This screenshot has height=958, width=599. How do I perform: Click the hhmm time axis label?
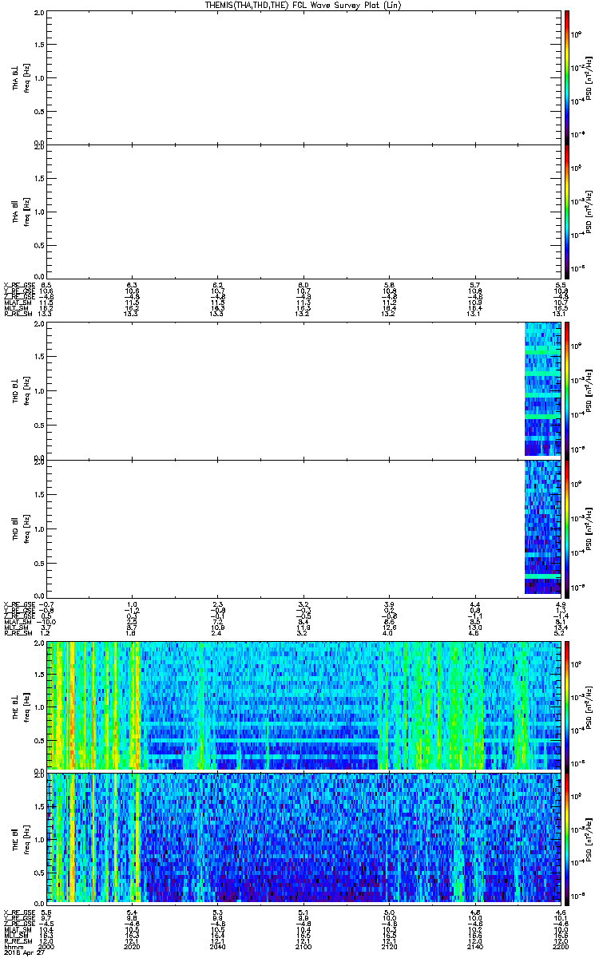12,945
